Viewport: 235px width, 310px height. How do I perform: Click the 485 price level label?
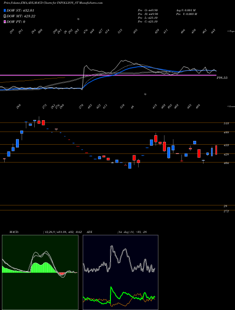[226, 132]
